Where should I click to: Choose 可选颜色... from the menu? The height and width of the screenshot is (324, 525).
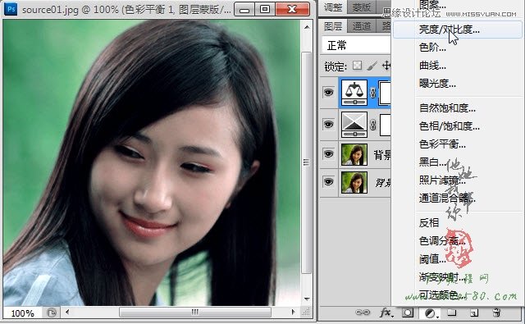442,294
